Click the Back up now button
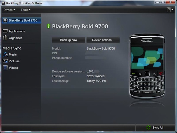Viewport: 177px width, 133px height. (x=68, y=40)
